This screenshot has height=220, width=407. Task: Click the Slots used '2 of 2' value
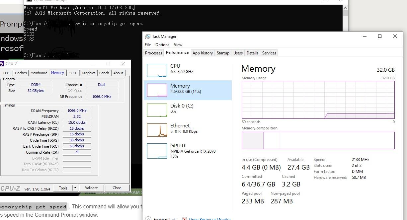[x=357, y=166]
